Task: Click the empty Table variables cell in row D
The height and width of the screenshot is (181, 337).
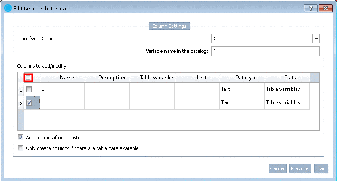Action: pos(152,89)
